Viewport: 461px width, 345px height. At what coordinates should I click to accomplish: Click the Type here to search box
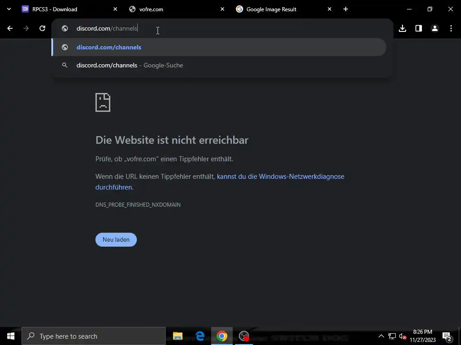94,336
